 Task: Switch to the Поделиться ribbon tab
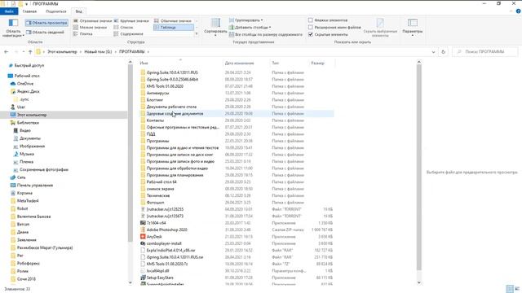[56, 11]
